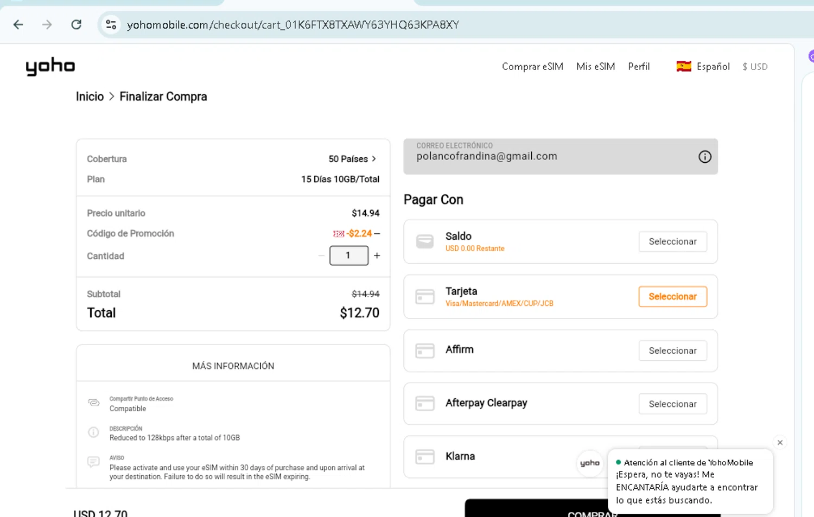Viewport: 814px width, 517px height.
Task: Click the Total $12.70 amount
Action: 359,313
